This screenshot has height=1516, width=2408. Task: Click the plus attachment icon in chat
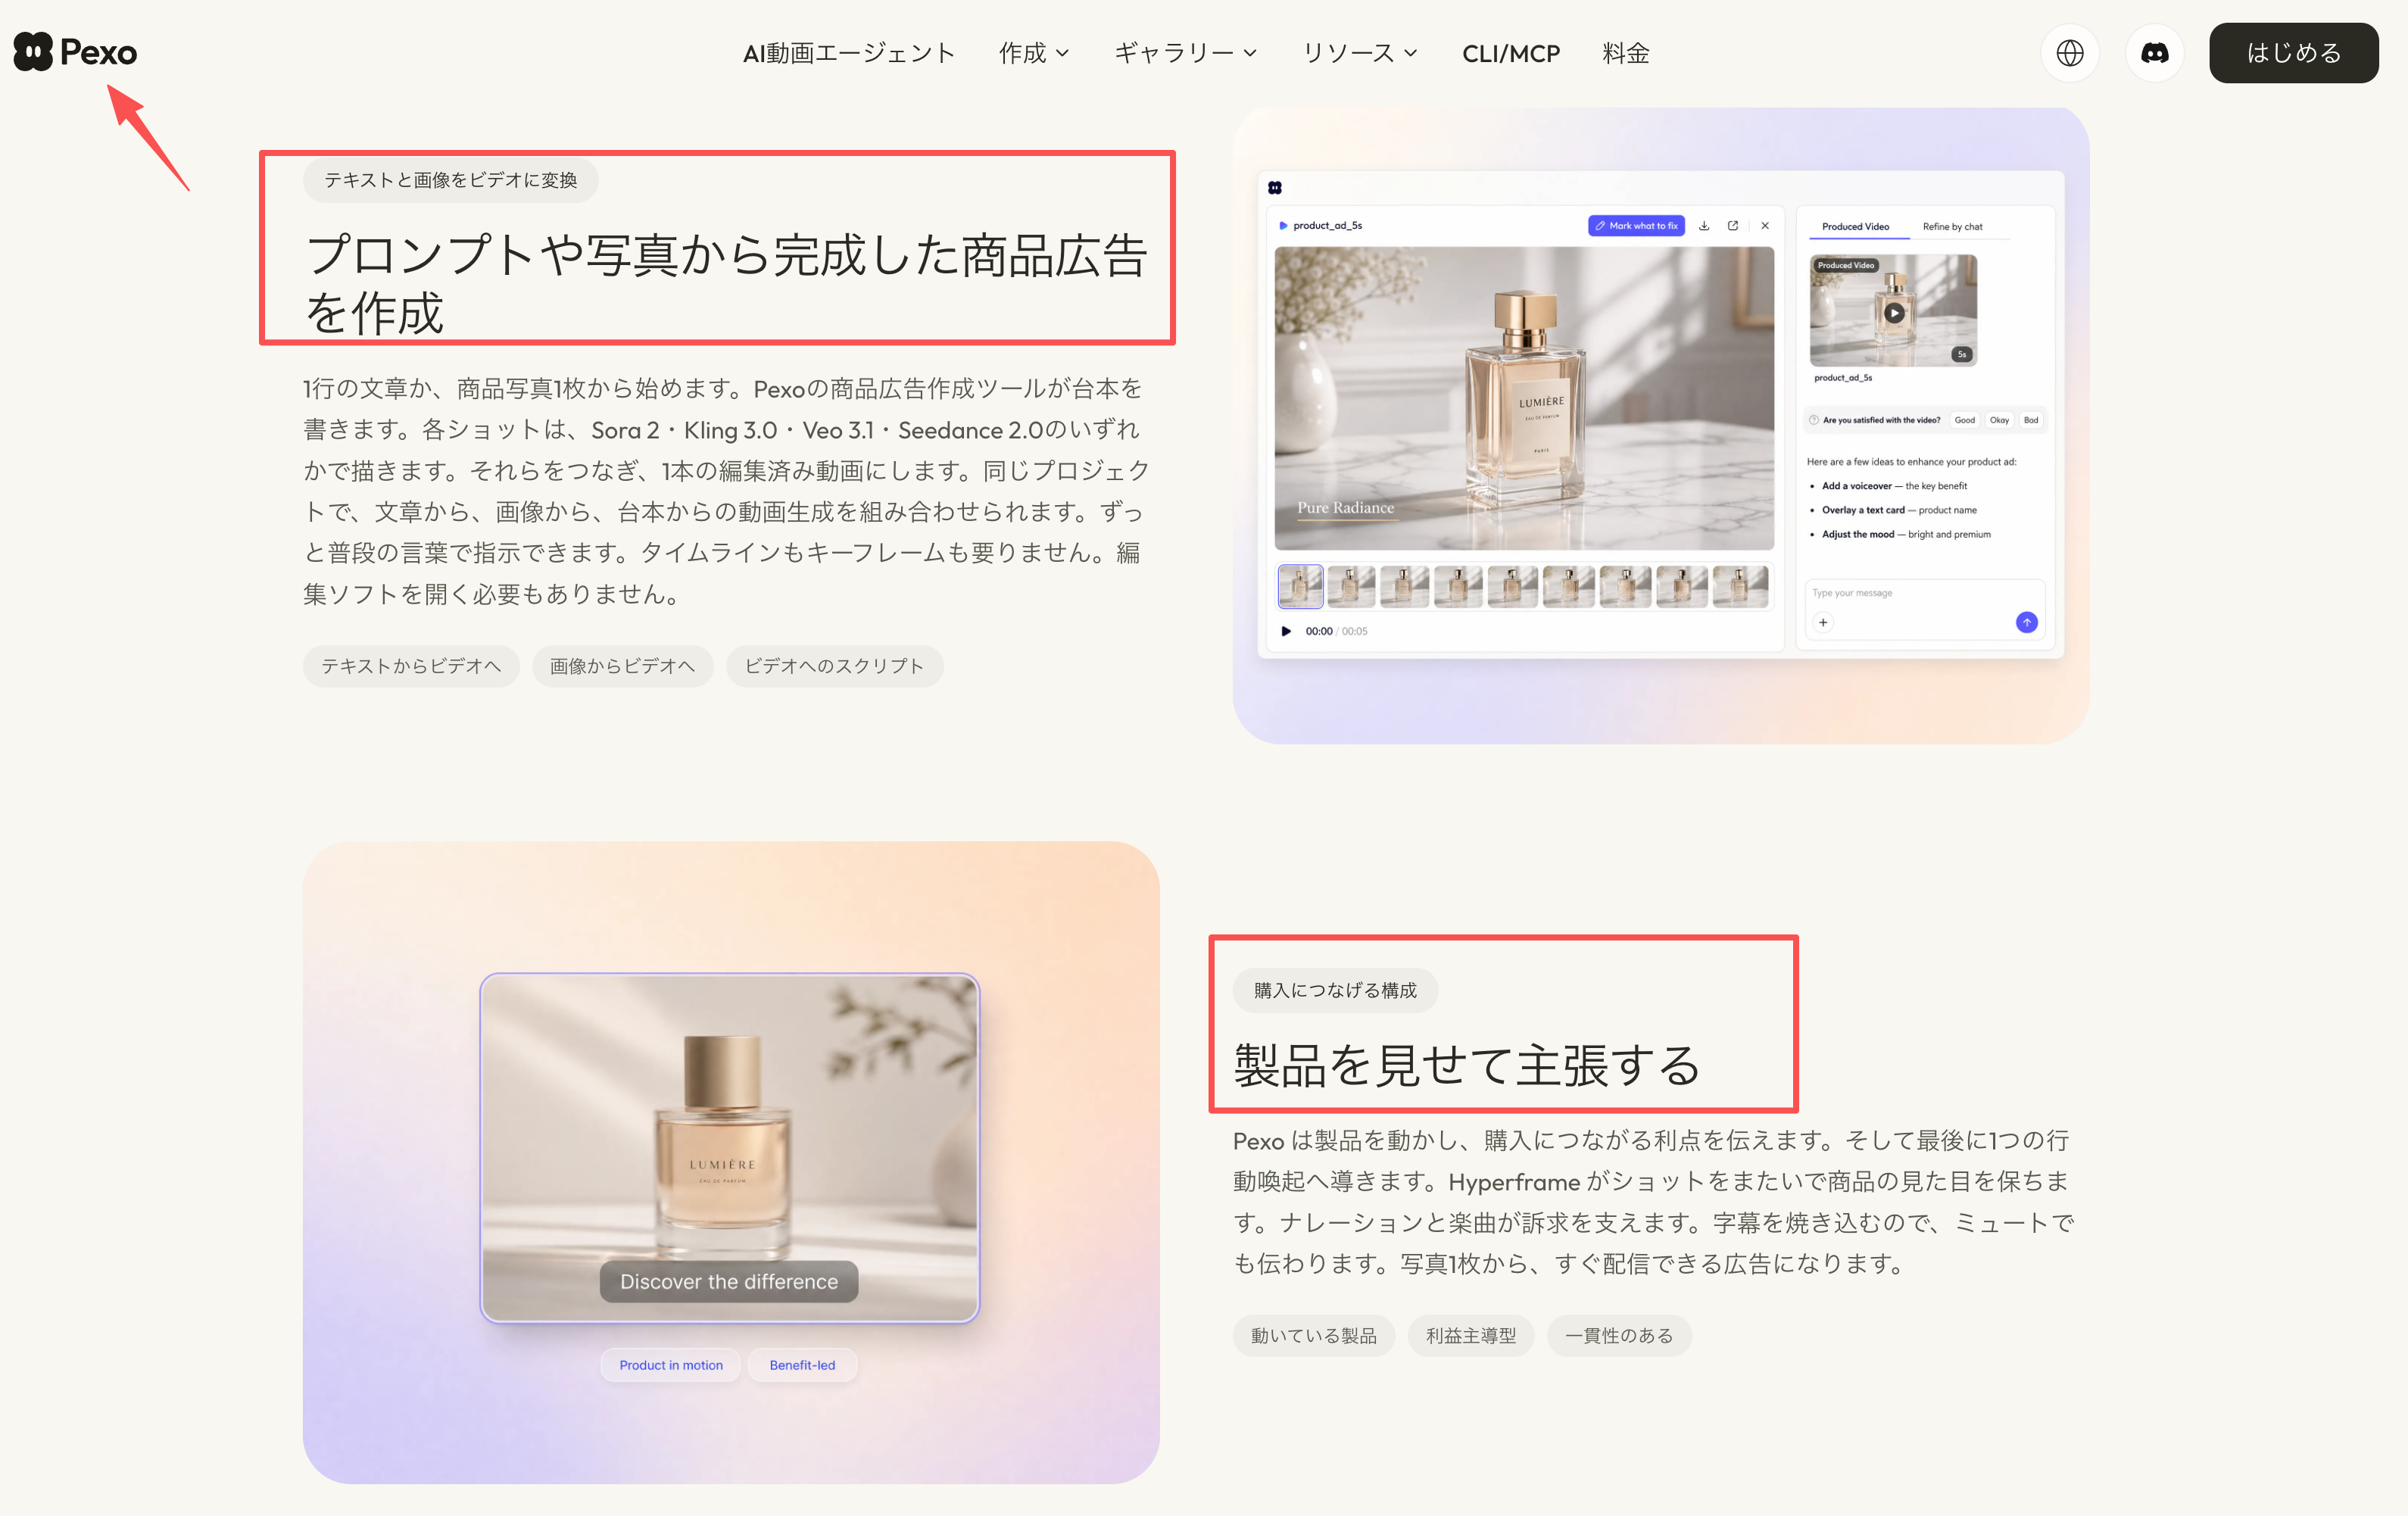(x=1823, y=622)
